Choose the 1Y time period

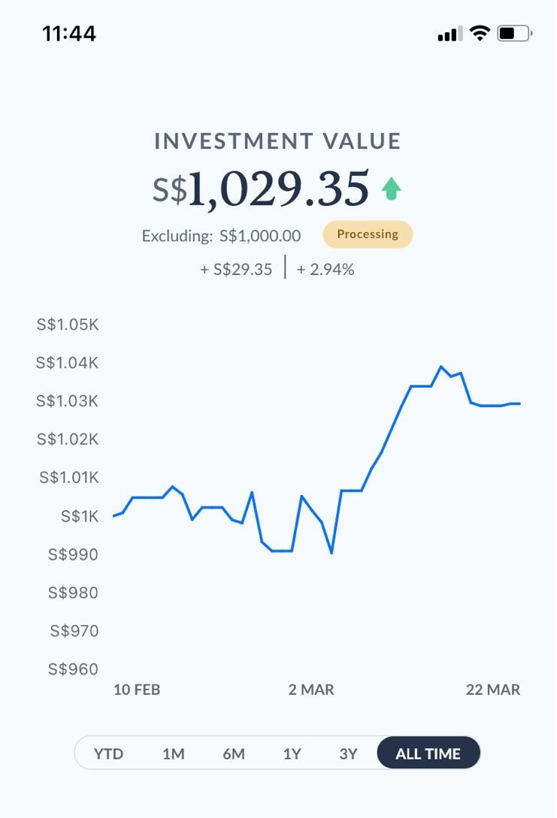tap(292, 753)
